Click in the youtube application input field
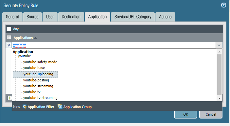 click(114, 46)
